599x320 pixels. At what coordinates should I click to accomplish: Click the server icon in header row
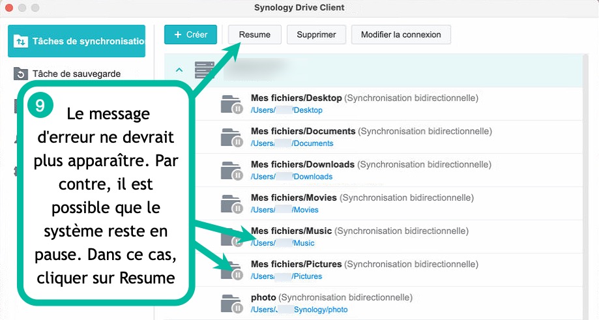click(205, 70)
